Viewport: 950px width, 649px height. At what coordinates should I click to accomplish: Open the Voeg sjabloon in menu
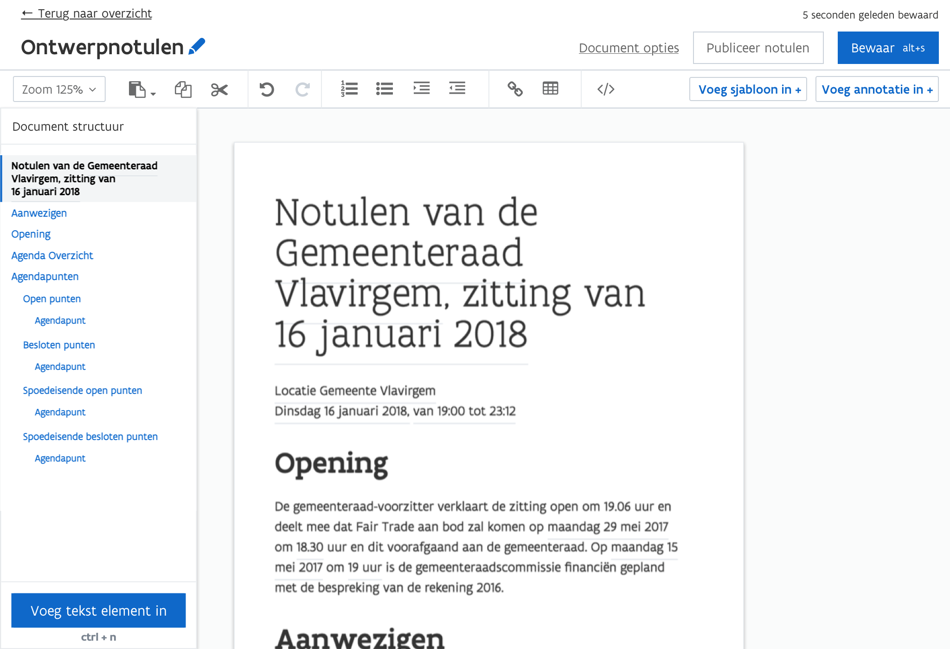tap(748, 89)
